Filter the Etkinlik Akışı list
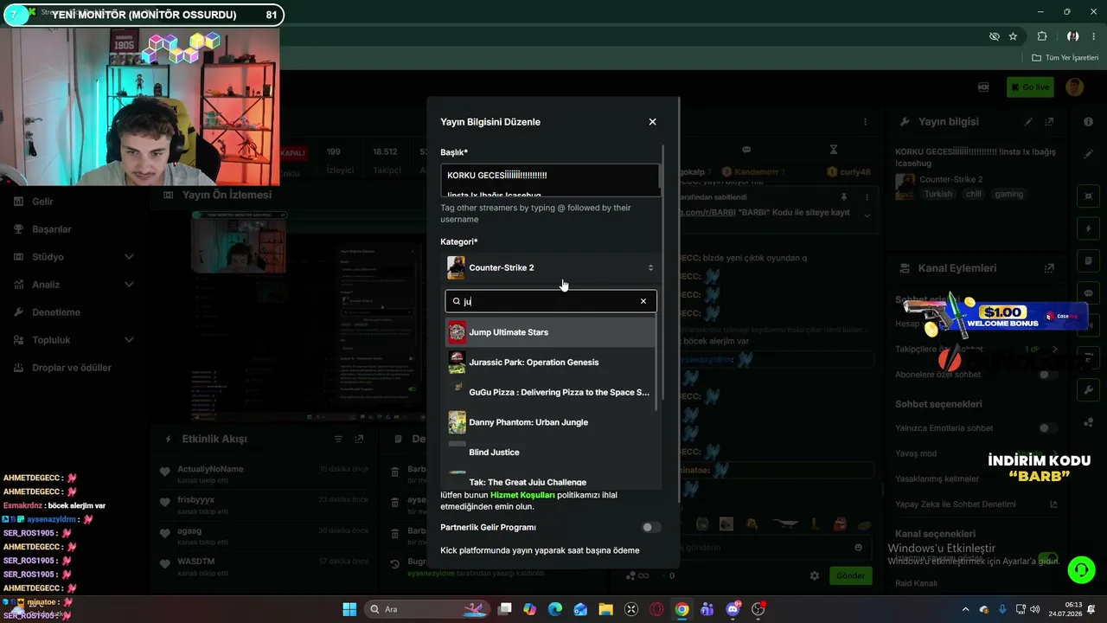Viewport: 1107px width, 623px height. pyautogui.click(x=338, y=440)
